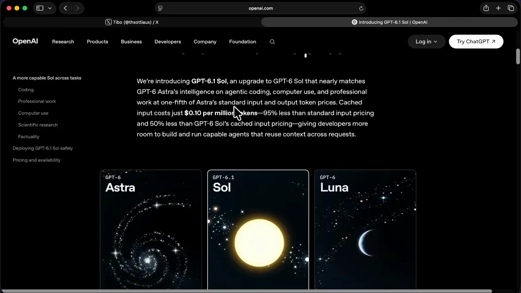Jump to the Coding section

coord(26,90)
